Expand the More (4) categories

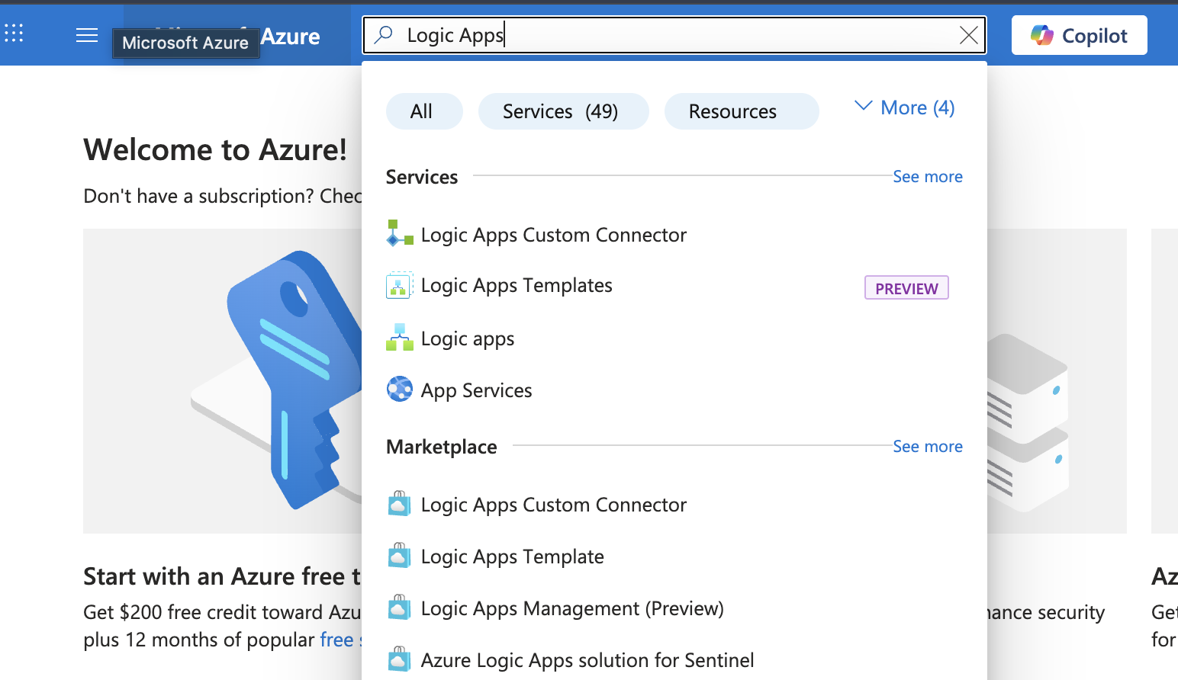pos(903,107)
